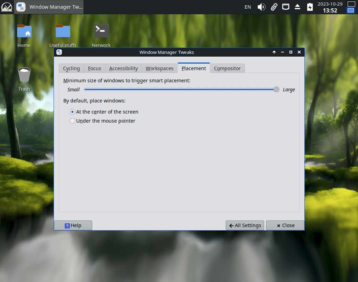Roll up window with the arrow button
Image resolution: width=358 pixels, height=282 pixels.
pos(274,52)
